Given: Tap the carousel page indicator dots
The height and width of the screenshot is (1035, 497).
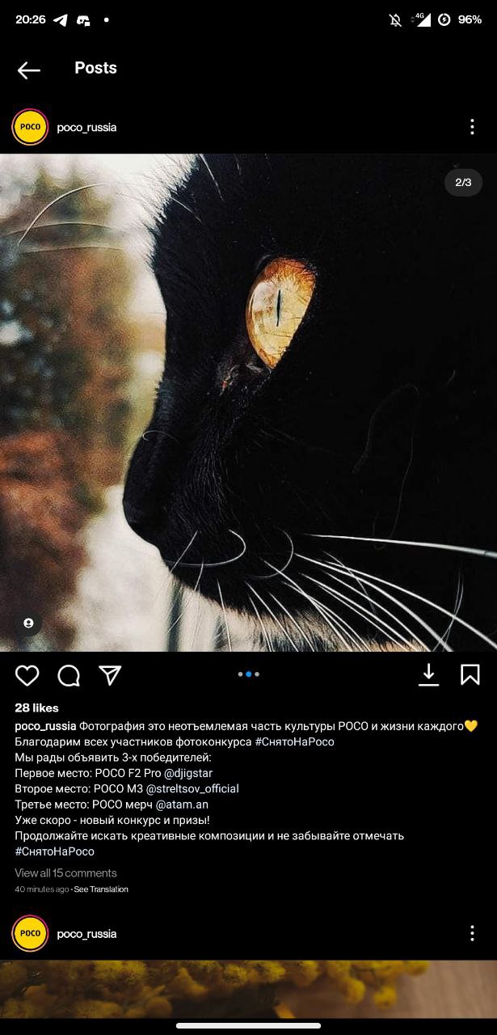Looking at the screenshot, I should [249, 674].
